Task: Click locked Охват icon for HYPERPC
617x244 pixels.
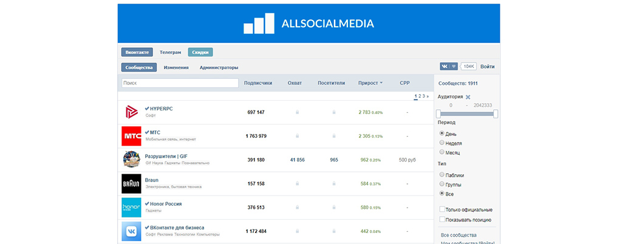Action: [297, 112]
